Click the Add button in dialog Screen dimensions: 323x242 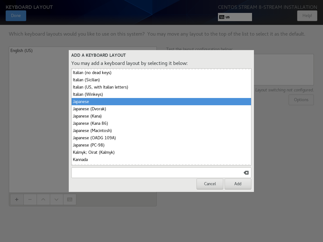(x=238, y=184)
